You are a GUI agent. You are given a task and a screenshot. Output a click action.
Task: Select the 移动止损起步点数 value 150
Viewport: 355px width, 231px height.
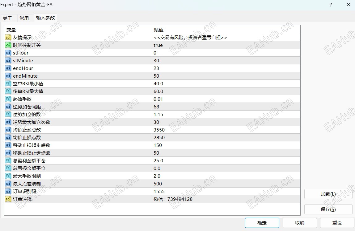click(x=158, y=145)
